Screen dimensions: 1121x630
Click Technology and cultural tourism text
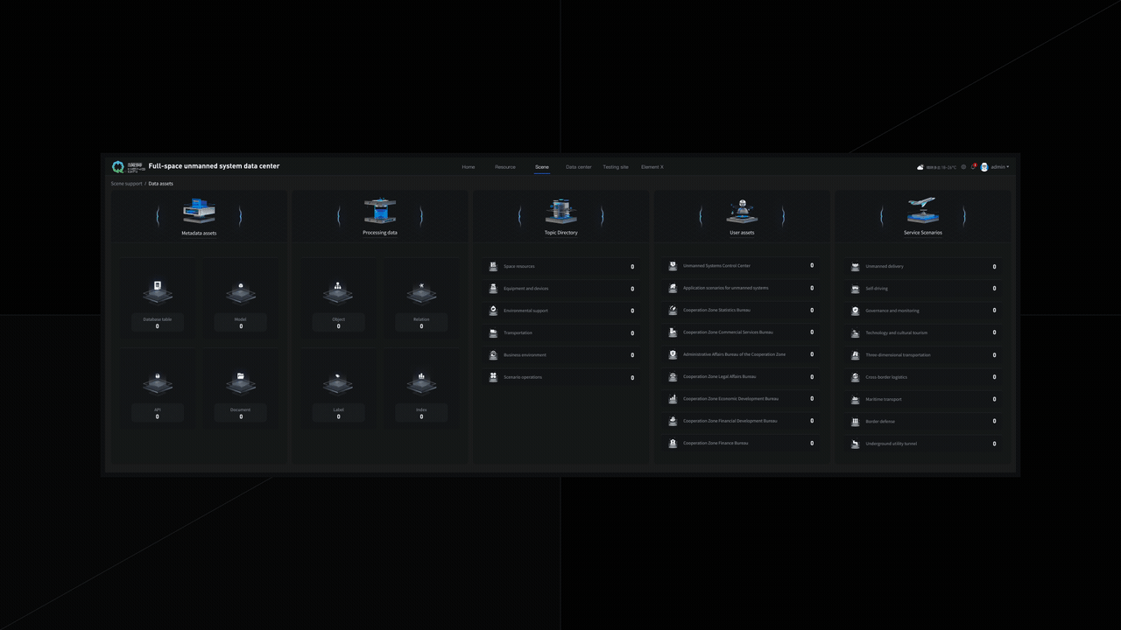tap(897, 333)
